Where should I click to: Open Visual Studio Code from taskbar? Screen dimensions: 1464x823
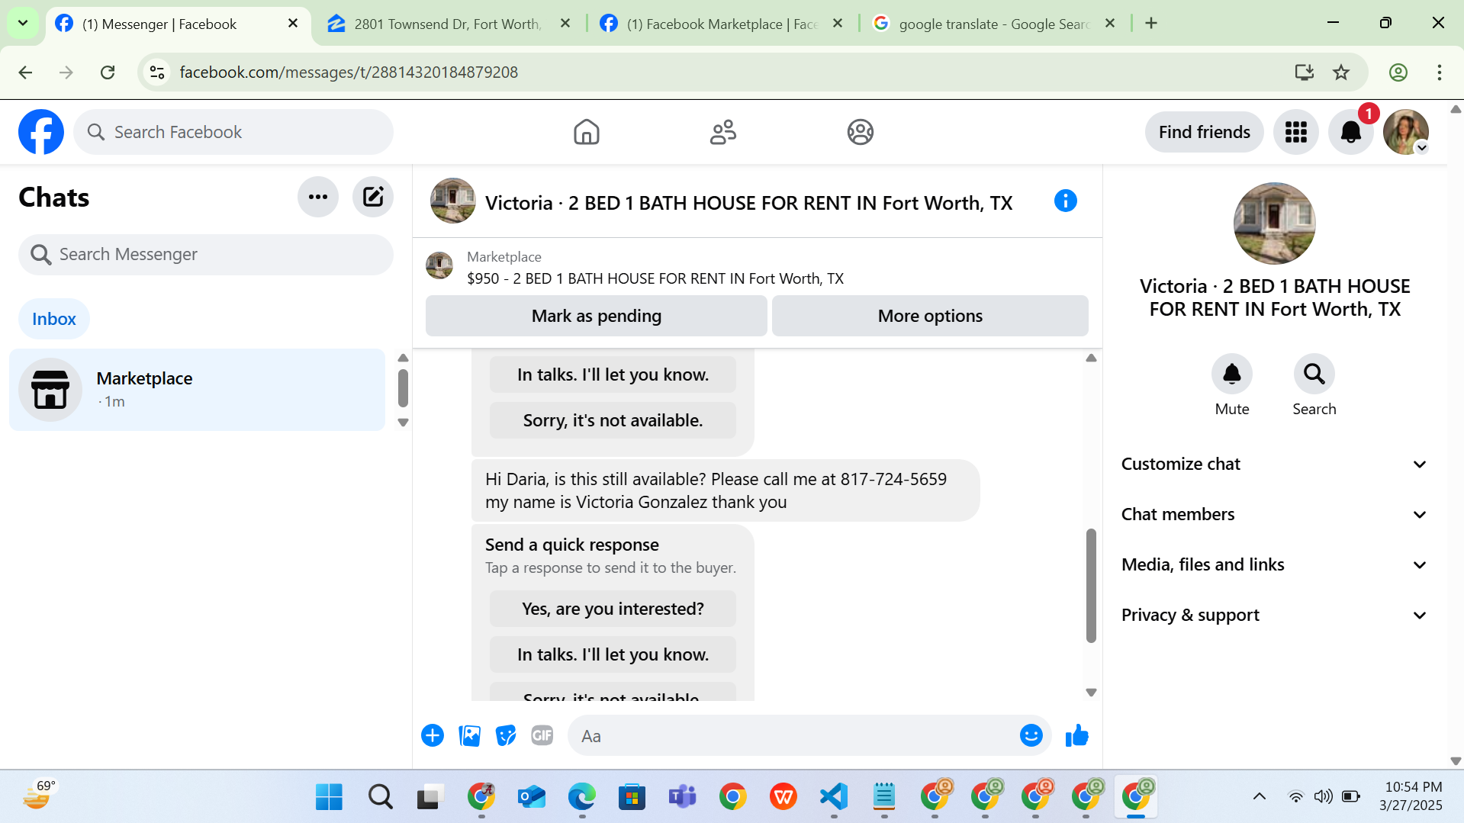point(834,797)
